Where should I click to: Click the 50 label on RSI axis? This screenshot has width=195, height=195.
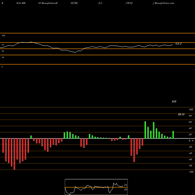(3, 51)
